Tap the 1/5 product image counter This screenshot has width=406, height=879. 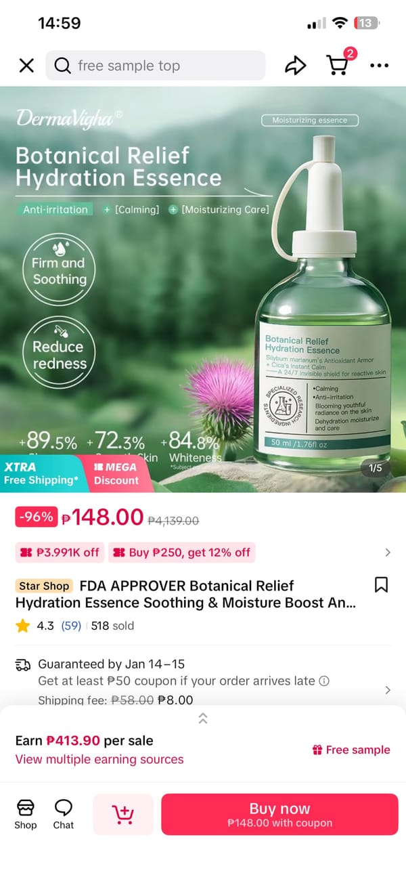376,468
